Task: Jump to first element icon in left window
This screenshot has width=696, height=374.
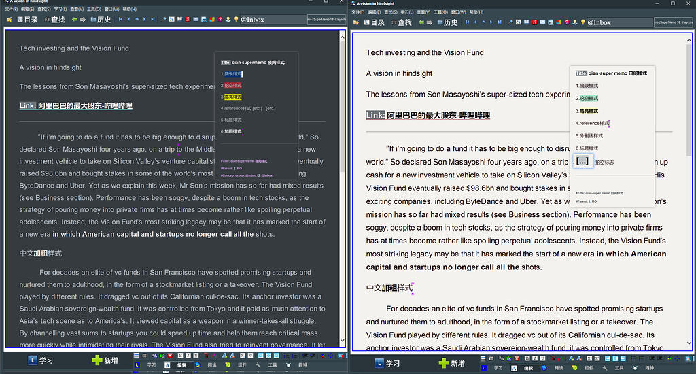Action: (x=120, y=20)
